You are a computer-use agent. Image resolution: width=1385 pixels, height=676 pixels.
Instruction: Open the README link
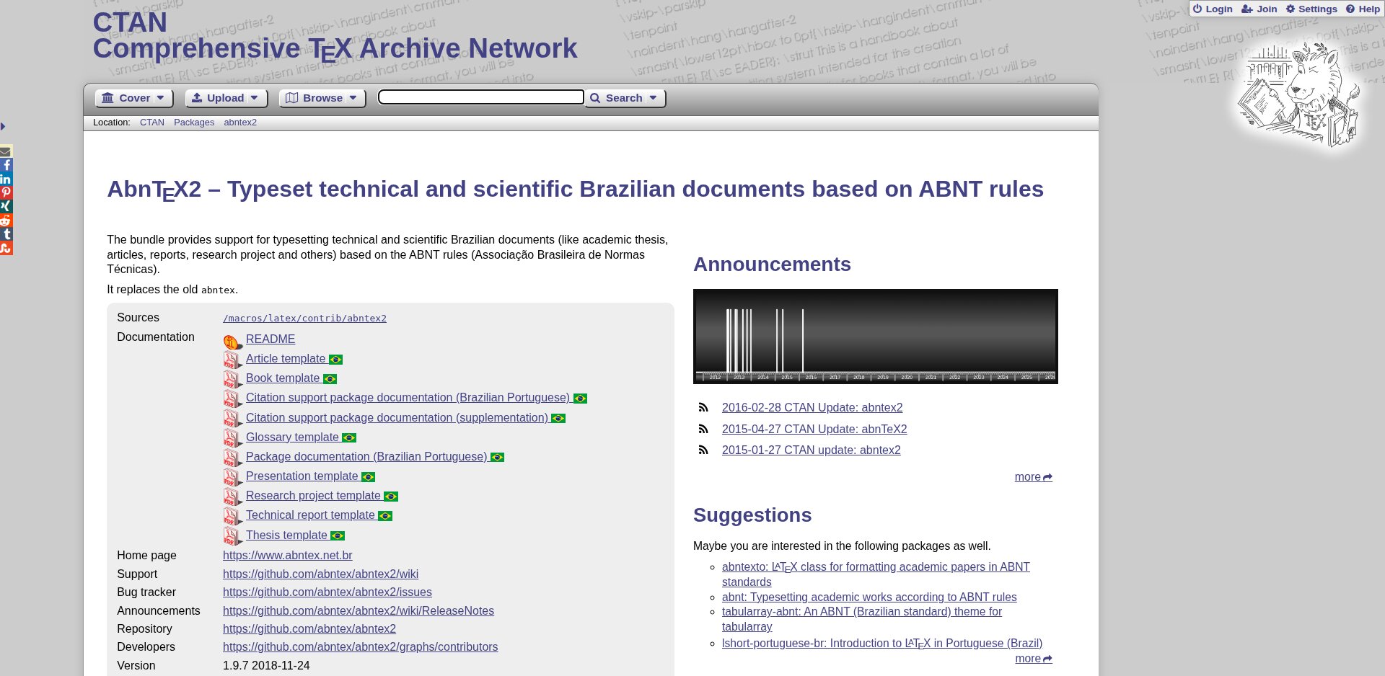coord(271,339)
